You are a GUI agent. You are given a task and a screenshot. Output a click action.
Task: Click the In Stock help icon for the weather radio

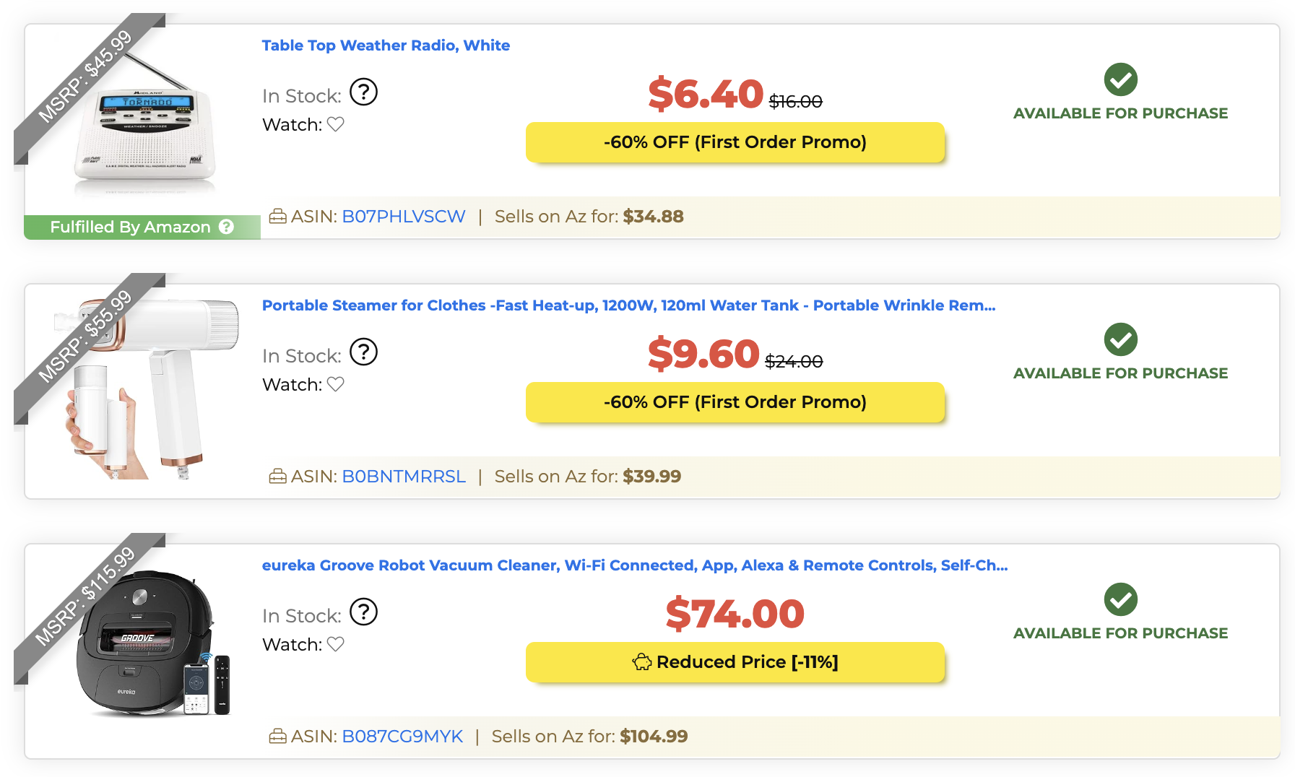[364, 92]
